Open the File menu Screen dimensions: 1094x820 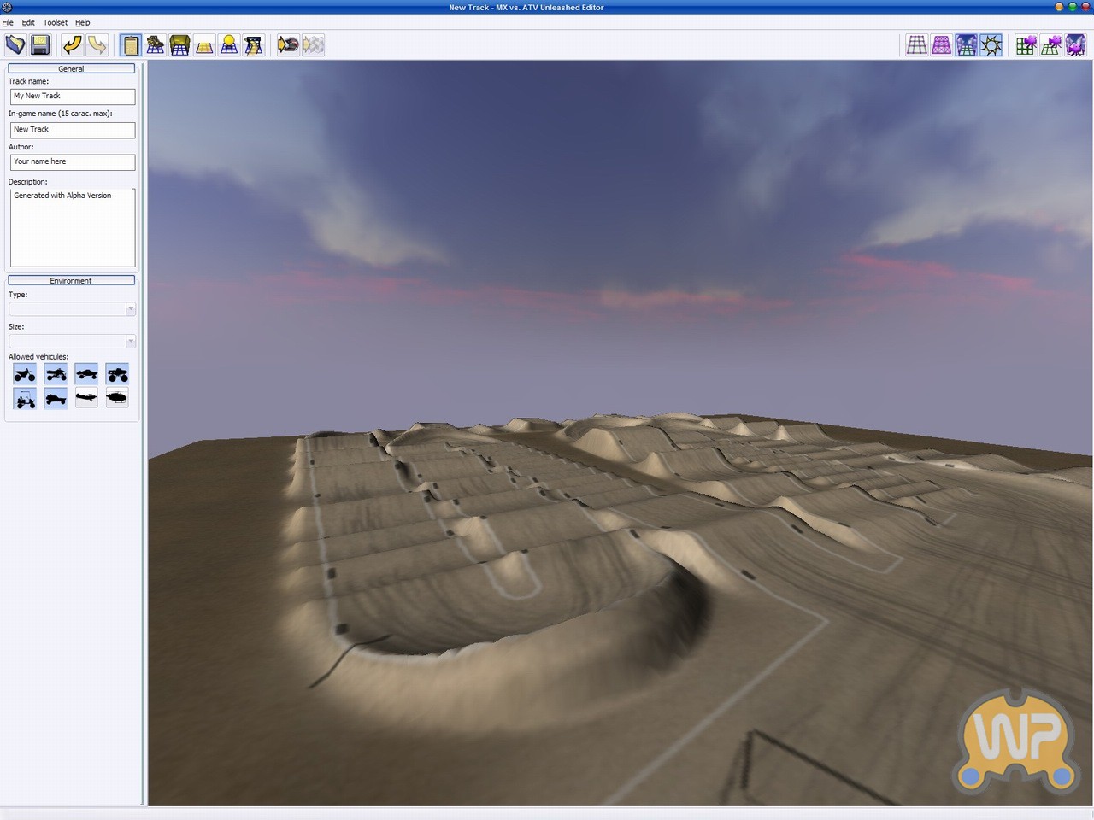tap(8, 22)
